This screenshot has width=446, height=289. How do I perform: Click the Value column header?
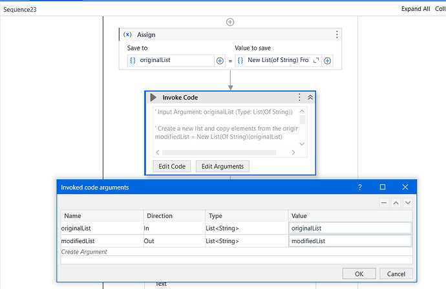click(x=350, y=216)
